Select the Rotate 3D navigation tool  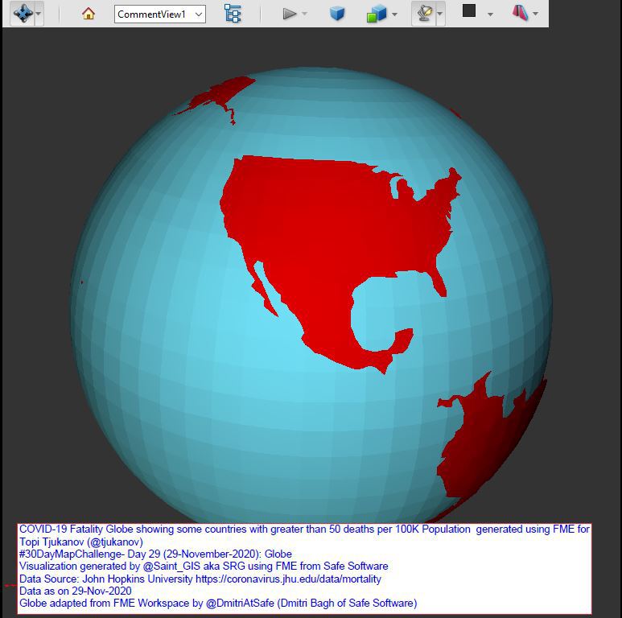click(22, 14)
